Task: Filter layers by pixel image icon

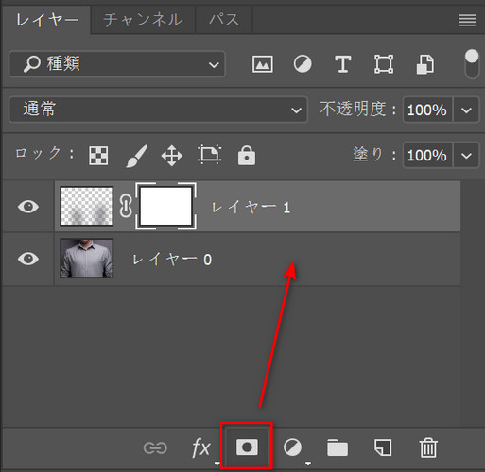Action: coord(263,64)
